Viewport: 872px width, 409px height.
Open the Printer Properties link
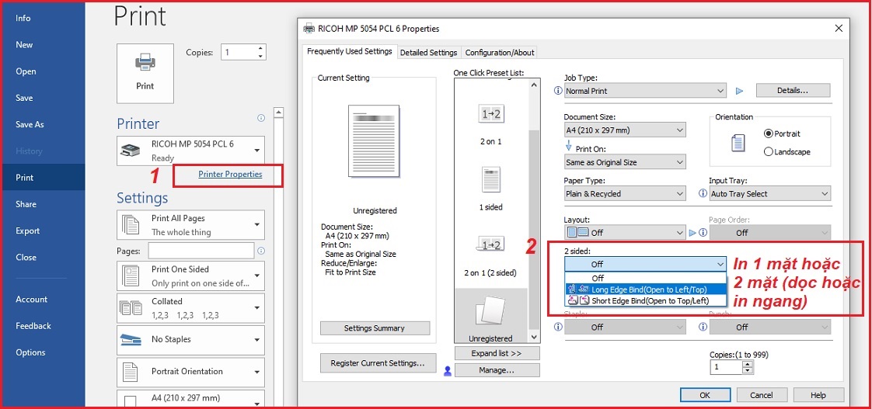coord(230,175)
